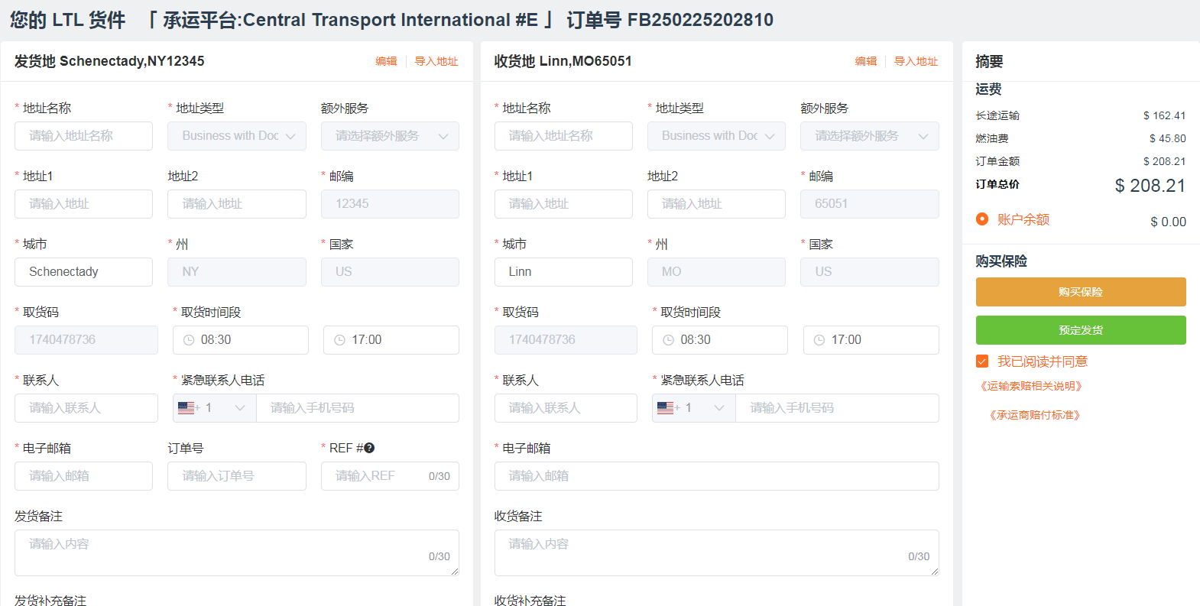
Task: Open destination 额外服务 selection dropdown
Action: pos(870,136)
